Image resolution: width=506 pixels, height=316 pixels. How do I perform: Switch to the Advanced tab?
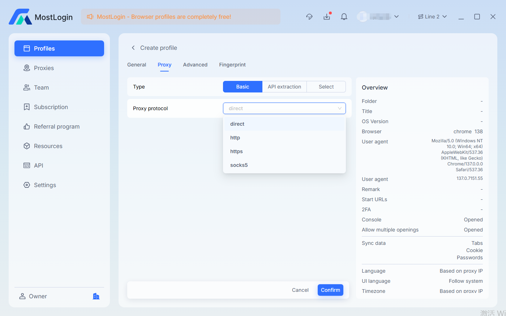195,65
